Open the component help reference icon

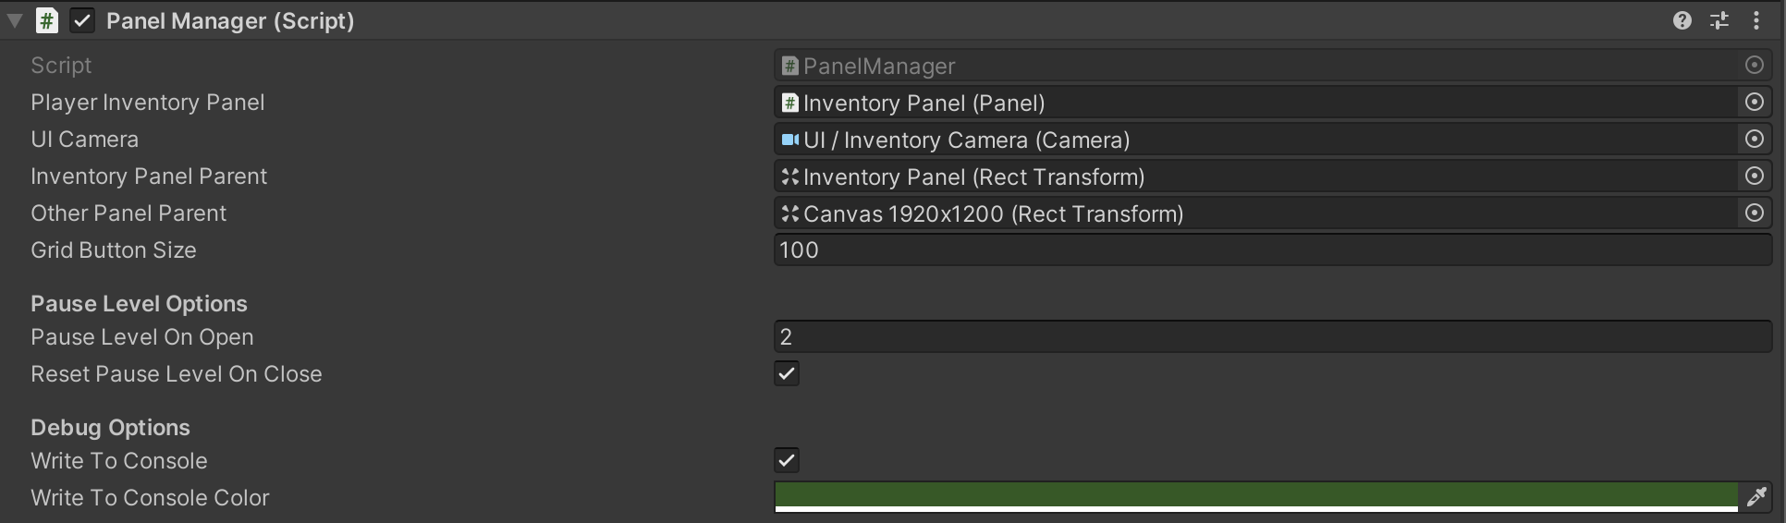coord(1682,20)
